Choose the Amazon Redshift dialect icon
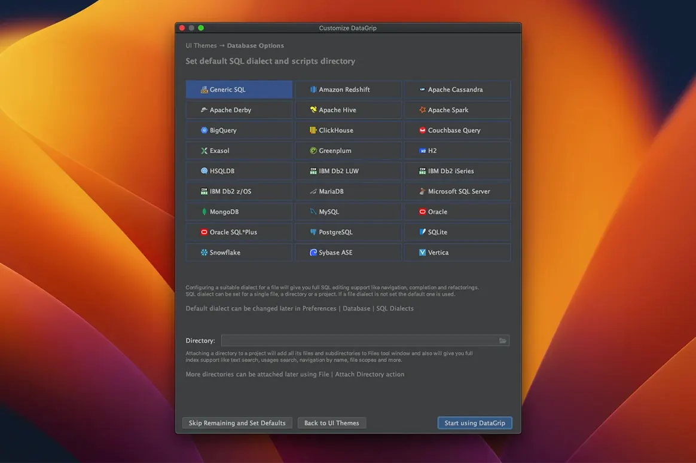The height and width of the screenshot is (463, 696). pyautogui.click(x=313, y=90)
